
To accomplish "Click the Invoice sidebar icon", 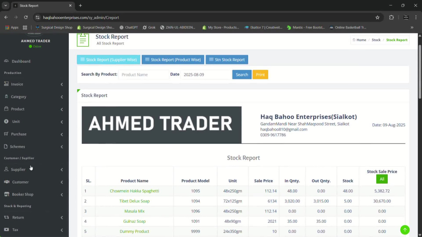I will coord(6,84).
